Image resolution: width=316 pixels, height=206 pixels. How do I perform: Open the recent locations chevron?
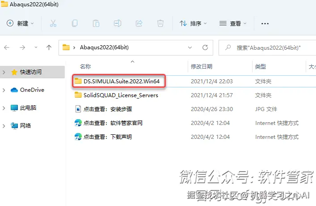(x=36, y=47)
